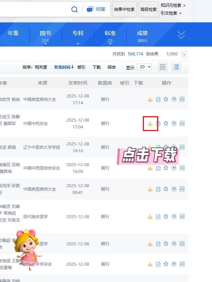This screenshot has height=282, width=212.
Task: Cite the 中国中西医结合杂志 article
Action: (174, 168)
